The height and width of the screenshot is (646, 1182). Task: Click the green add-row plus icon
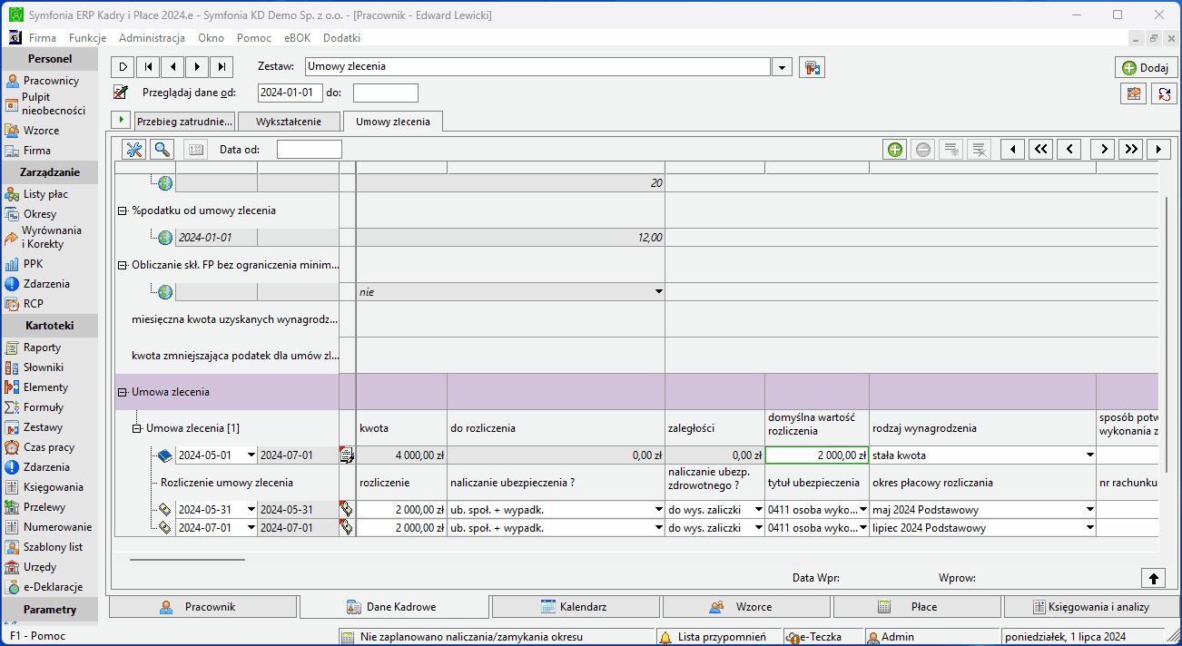(895, 150)
